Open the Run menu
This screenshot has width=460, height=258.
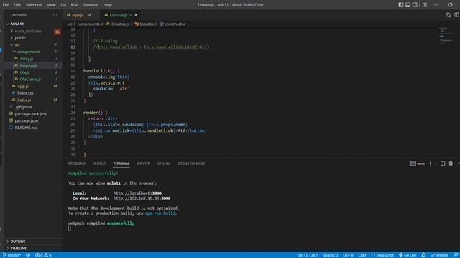click(x=75, y=5)
